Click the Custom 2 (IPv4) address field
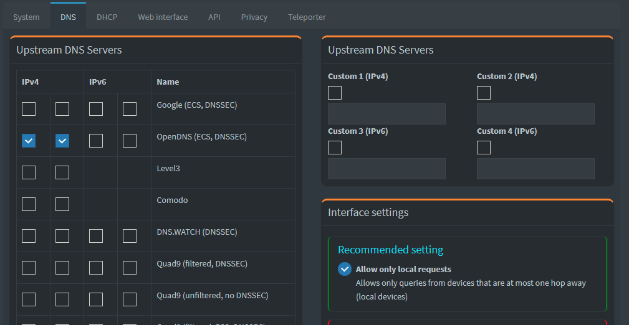 (535, 114)
